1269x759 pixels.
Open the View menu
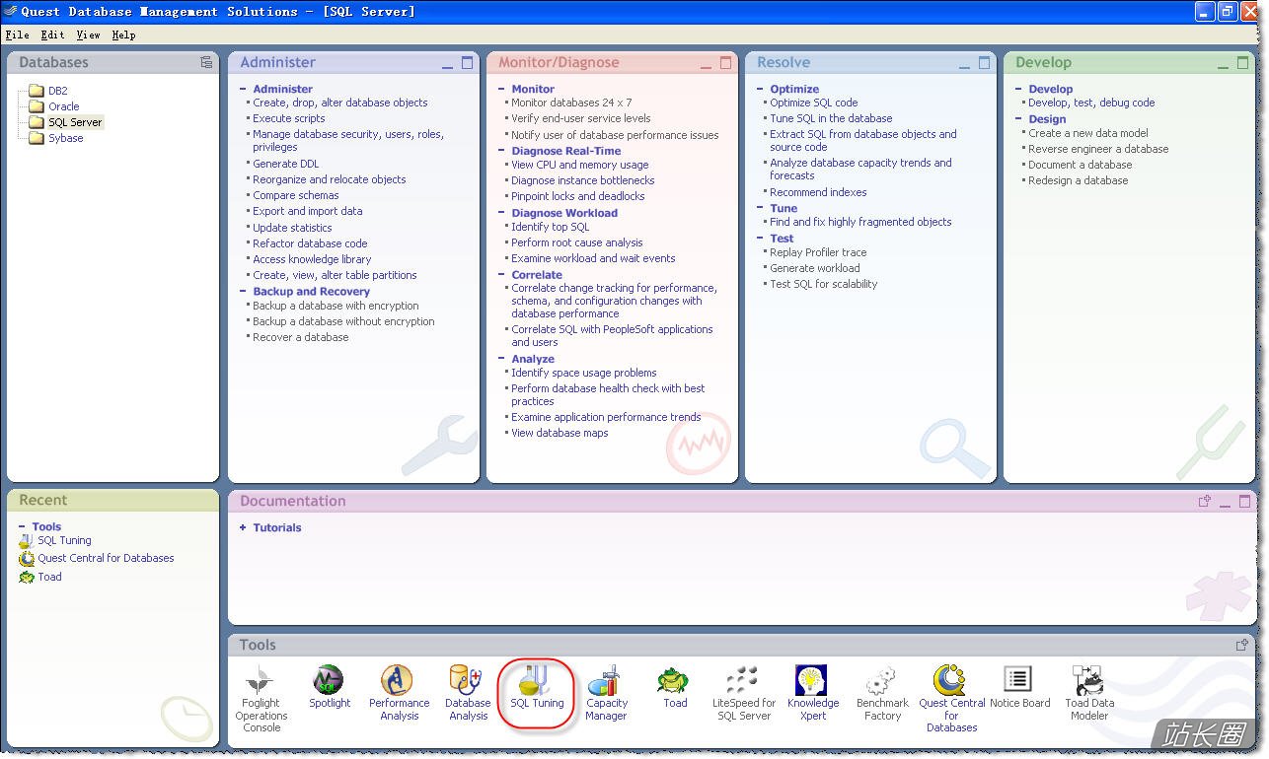[x=88, y=34]
